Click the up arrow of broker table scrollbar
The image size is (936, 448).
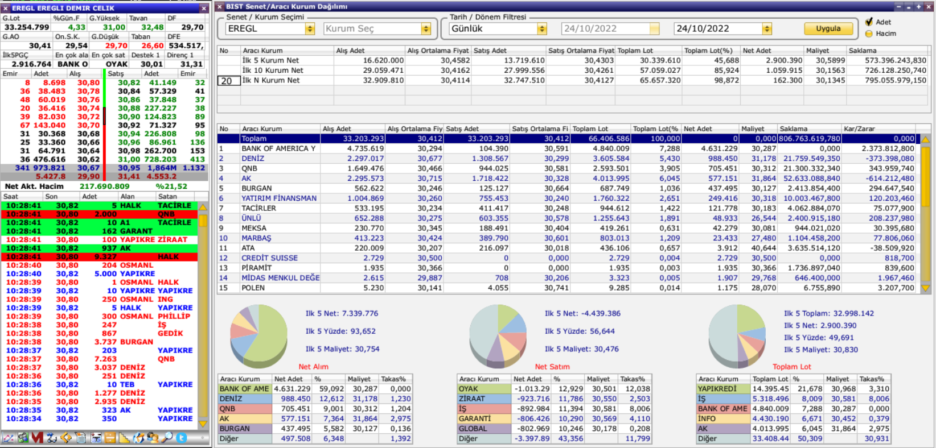(x=925, y=139)
